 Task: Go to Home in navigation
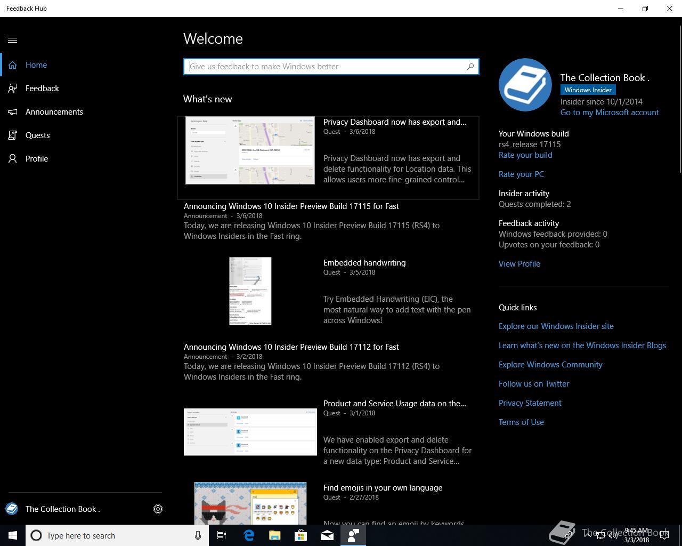coord(36,65)
